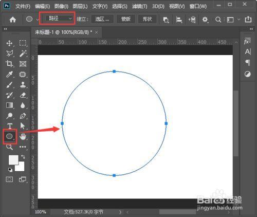Open the 选择(S) menu

coord(120,7)
